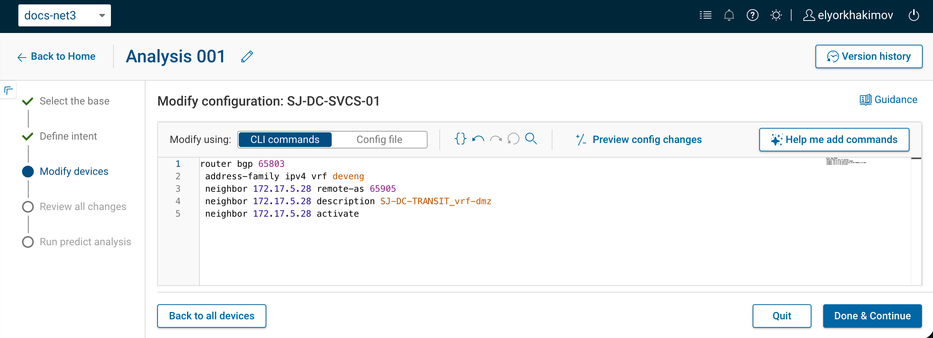Edit analysis name with pencil icon

[247, 56]
